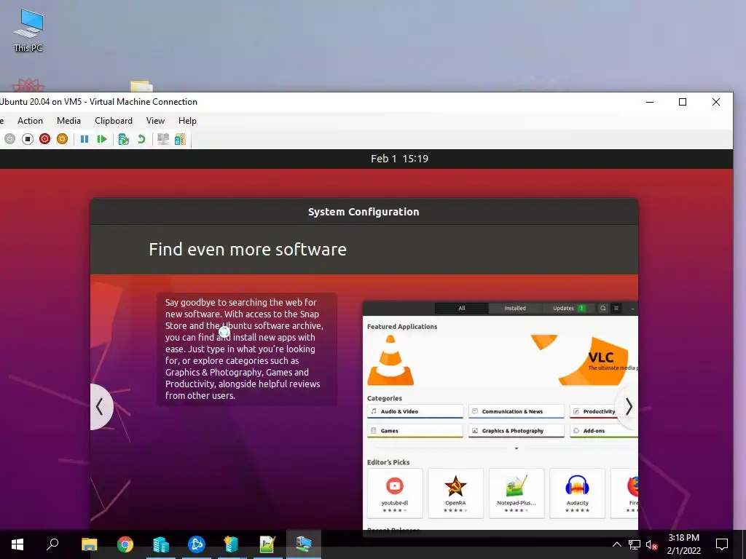The image size is (746, 559).
Task: Click the green Reset toolbar icon
Action: pyautogui.click(x=102, y=139)
